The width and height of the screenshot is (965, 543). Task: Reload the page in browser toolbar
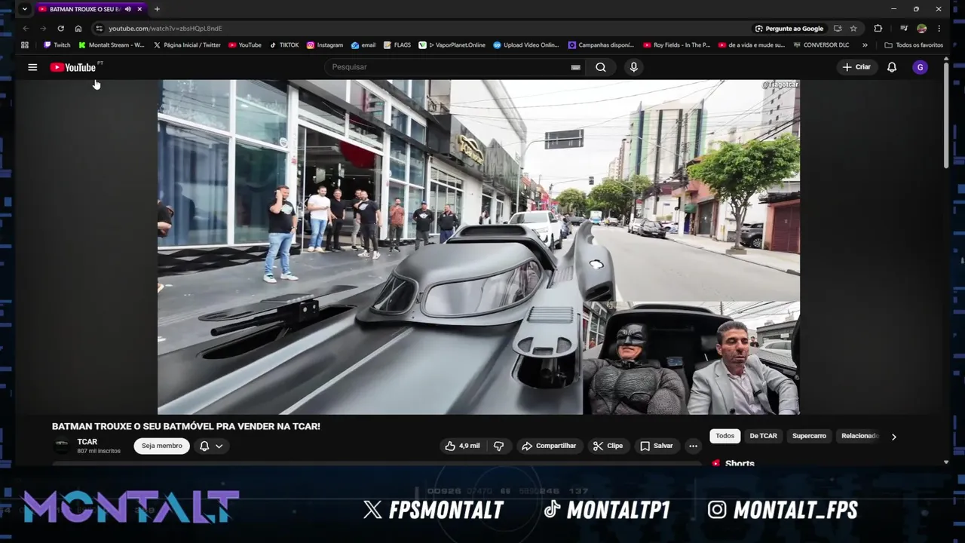tap(60, 29)
